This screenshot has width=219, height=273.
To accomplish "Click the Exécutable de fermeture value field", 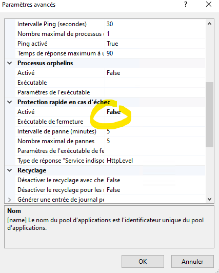I will [155, 122].
